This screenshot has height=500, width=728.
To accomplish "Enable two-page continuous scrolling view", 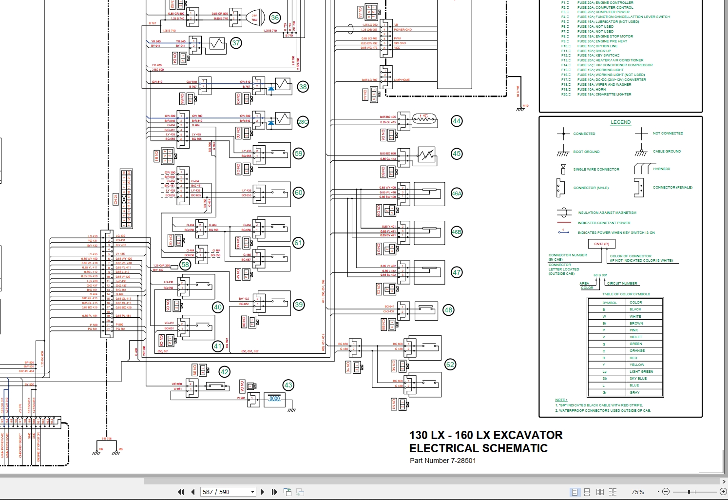I will tap(613, 492).
